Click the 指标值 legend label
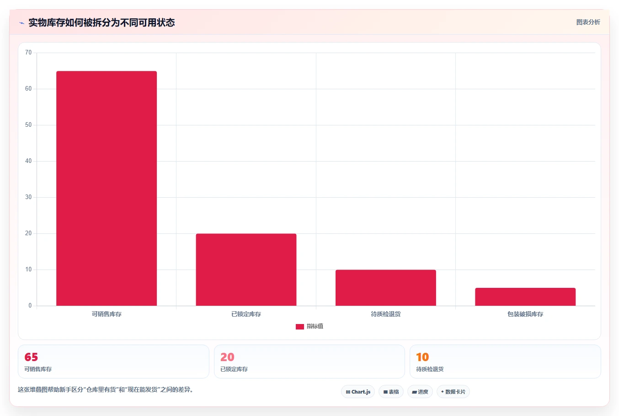 click(315, 326)
